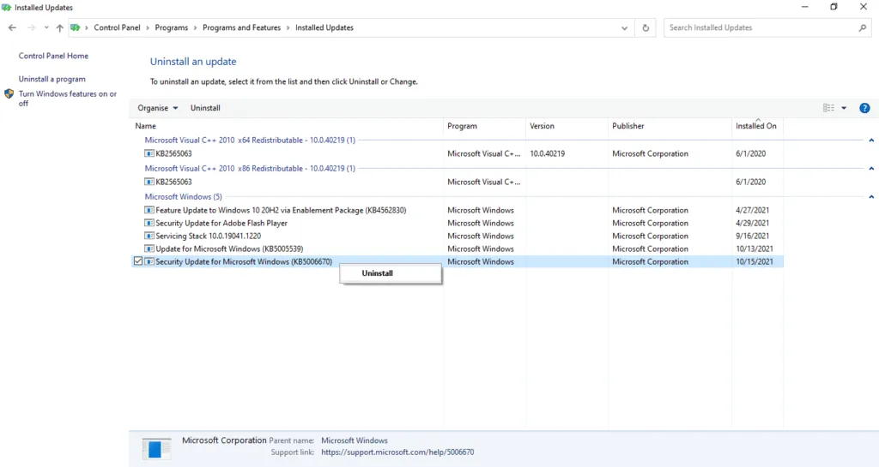
Task: Click the details pane update thumbnail
Action: (156, 448)
